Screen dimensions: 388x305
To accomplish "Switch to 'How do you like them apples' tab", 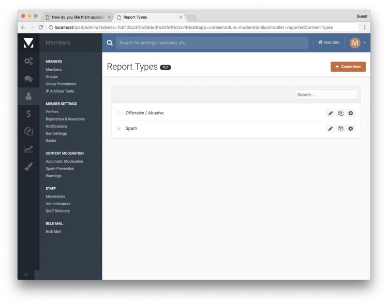I will (x=78, y=17).
